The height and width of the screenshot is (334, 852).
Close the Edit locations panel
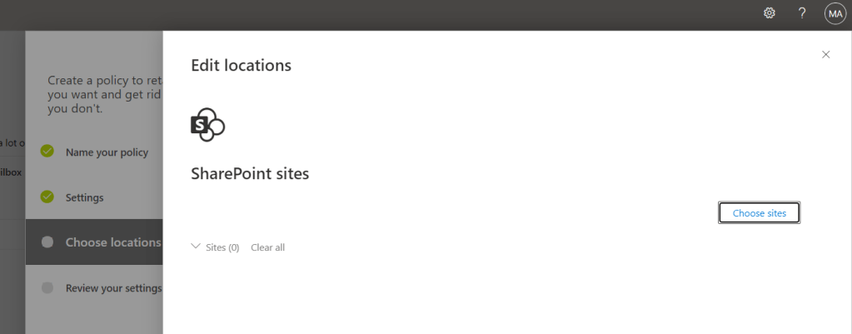[x=826, y=55]
